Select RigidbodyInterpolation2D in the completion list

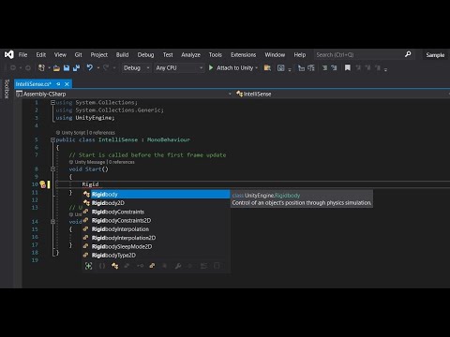tap(157, 238)
